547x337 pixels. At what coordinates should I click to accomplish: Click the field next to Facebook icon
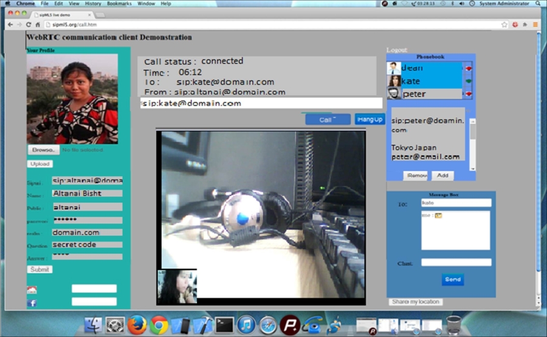pyautogui.click(x=94, y=301)
